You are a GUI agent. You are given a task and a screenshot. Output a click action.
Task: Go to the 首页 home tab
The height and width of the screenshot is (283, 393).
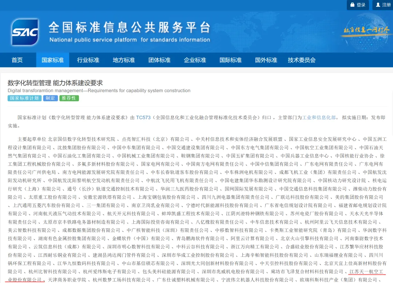click(17, 60)
